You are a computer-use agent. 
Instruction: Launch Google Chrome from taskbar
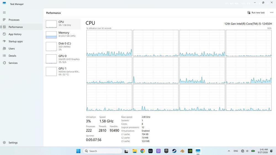[143, 151]
